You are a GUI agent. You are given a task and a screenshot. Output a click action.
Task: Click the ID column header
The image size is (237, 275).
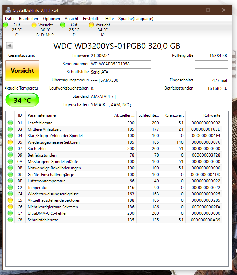tap(20, 115)
